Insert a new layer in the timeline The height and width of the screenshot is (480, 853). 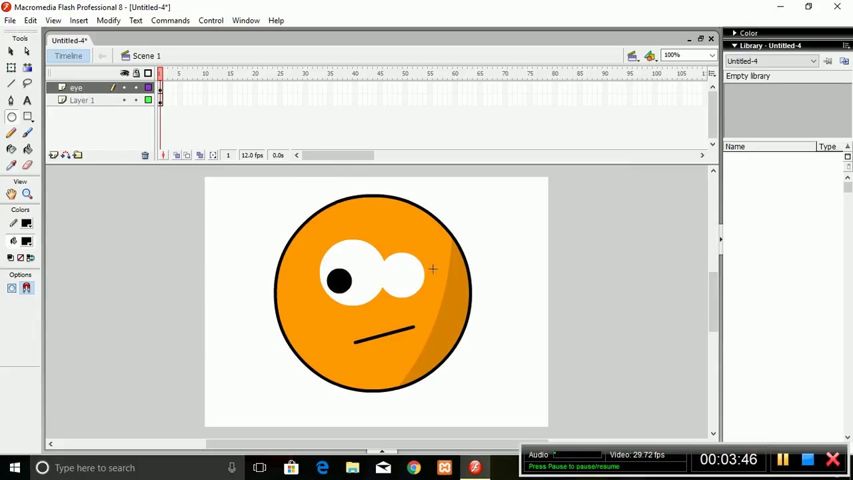[53, 155]
